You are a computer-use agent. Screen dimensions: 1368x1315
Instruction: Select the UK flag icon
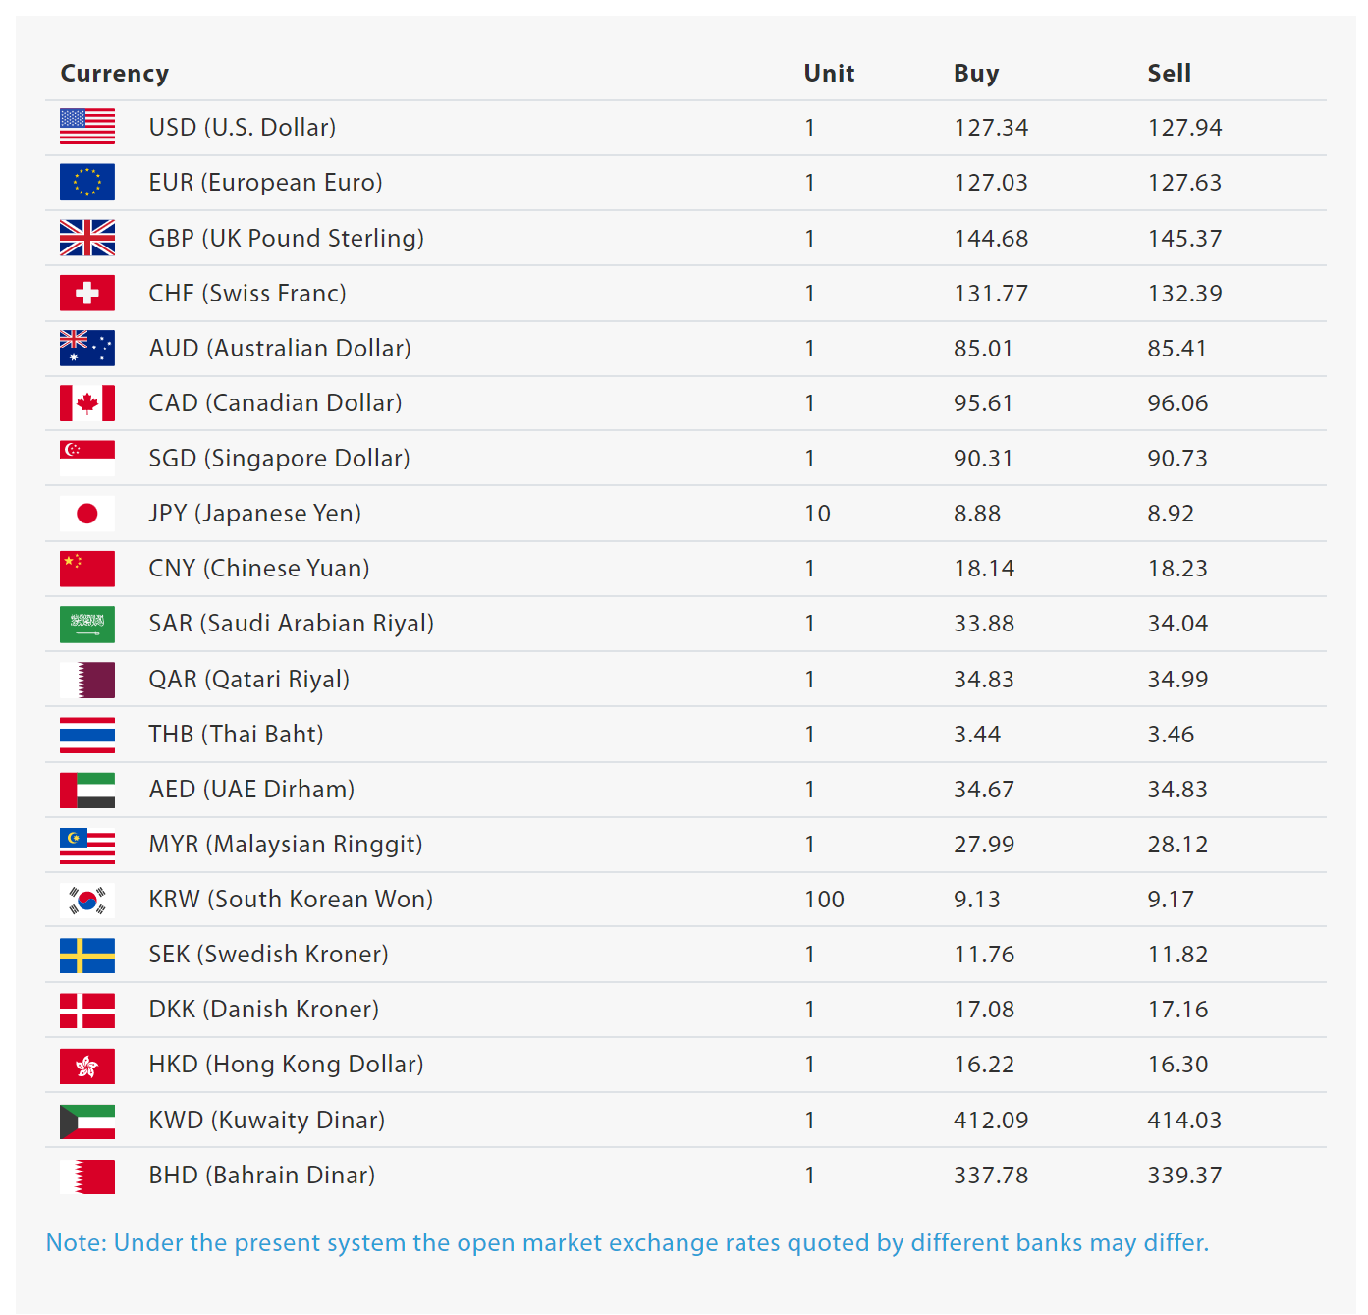coord(87,238)
